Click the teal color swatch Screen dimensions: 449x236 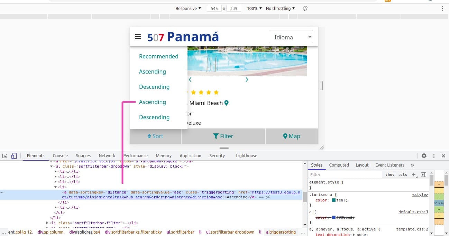(334, 200)
